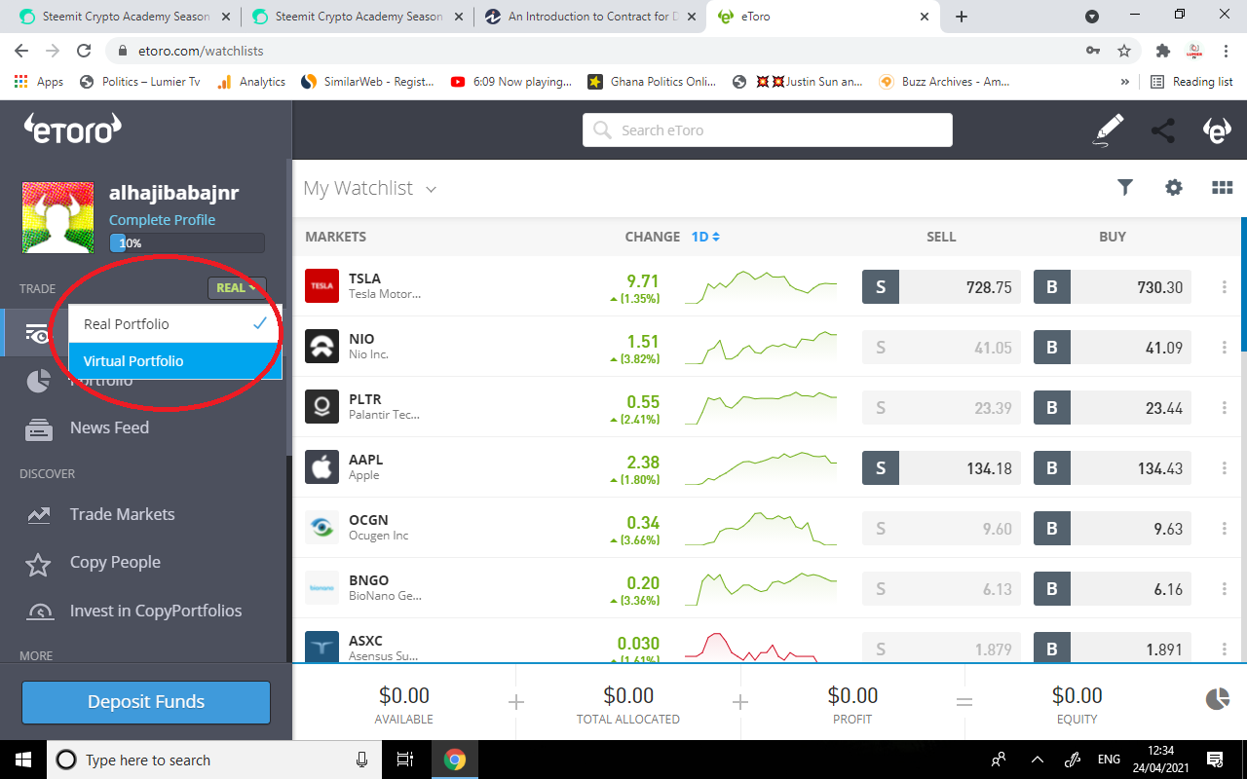1247x779 pixels.
Task: Open more options for AAPL row
Action: [1225, 468]
